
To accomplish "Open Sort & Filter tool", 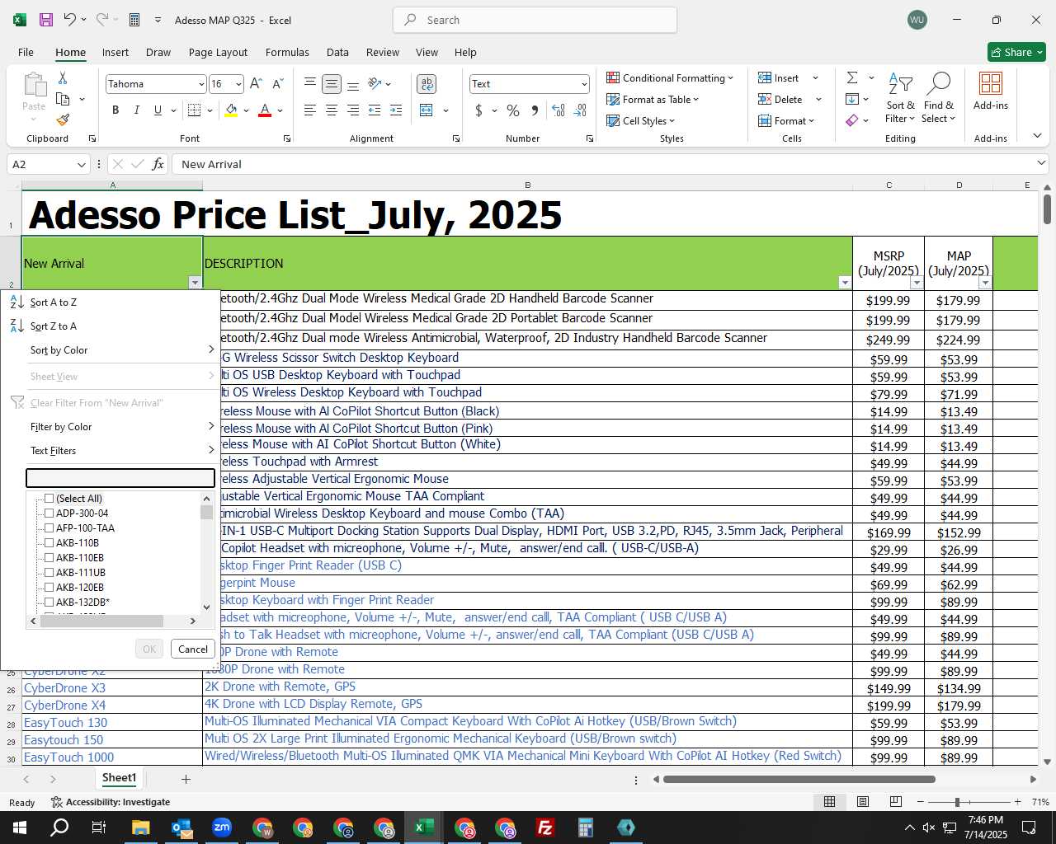I will (x=900, y=97).
